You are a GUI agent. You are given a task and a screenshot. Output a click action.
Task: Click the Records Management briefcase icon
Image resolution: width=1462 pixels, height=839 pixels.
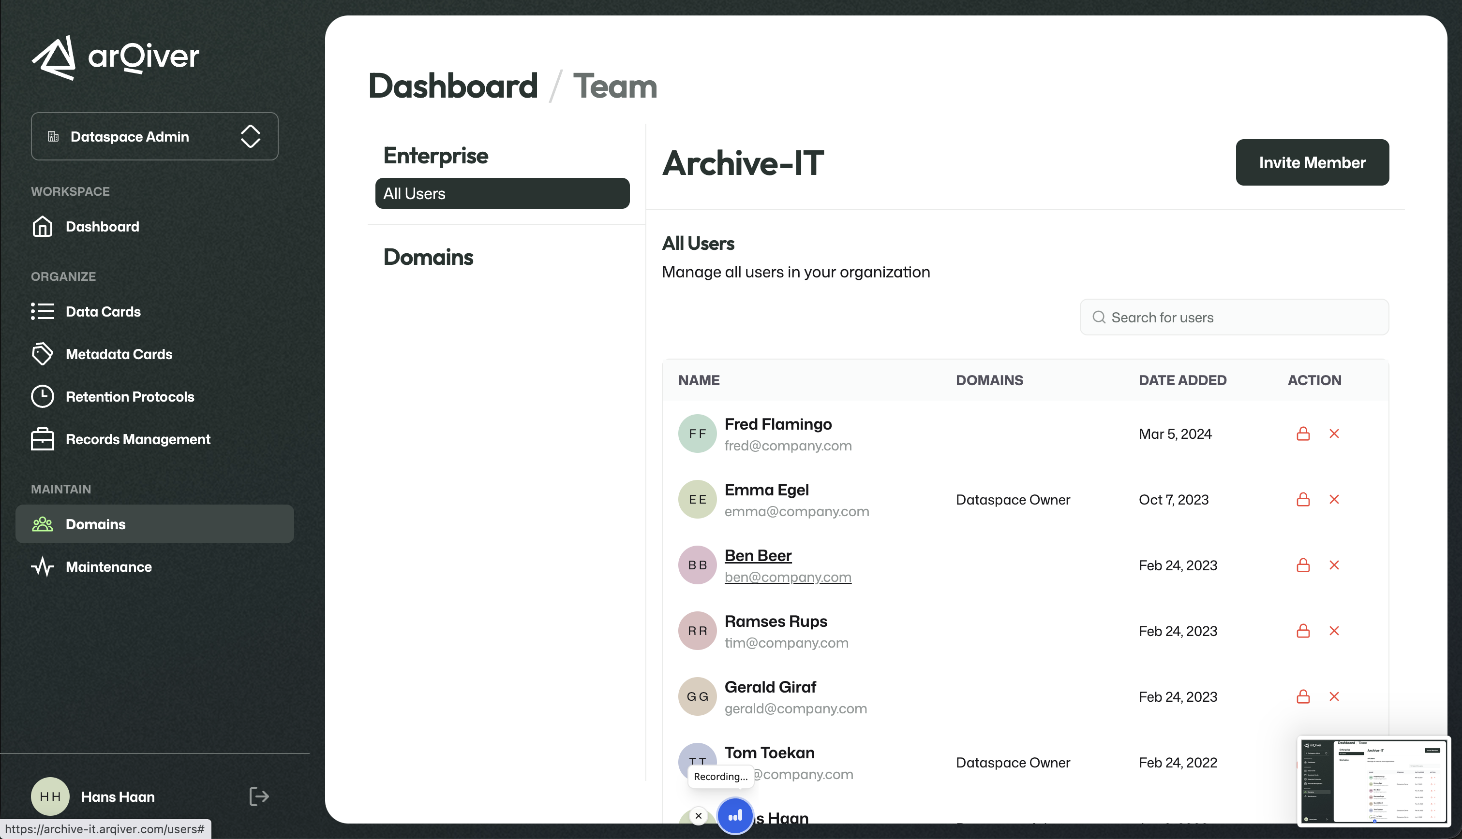pos(42,439)
